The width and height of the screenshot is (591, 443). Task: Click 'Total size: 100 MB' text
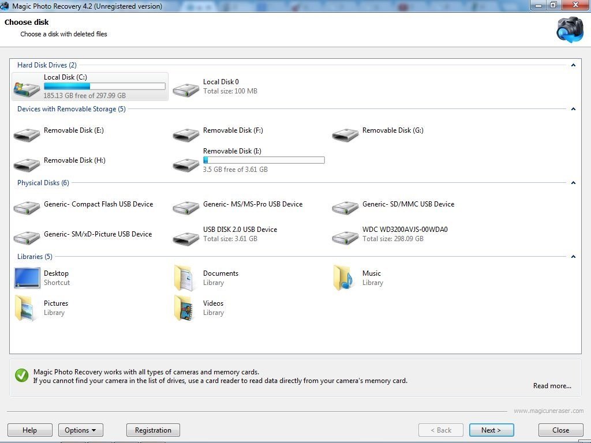[230, 91]
